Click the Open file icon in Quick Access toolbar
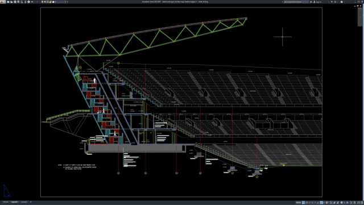 tap(11, 2)
